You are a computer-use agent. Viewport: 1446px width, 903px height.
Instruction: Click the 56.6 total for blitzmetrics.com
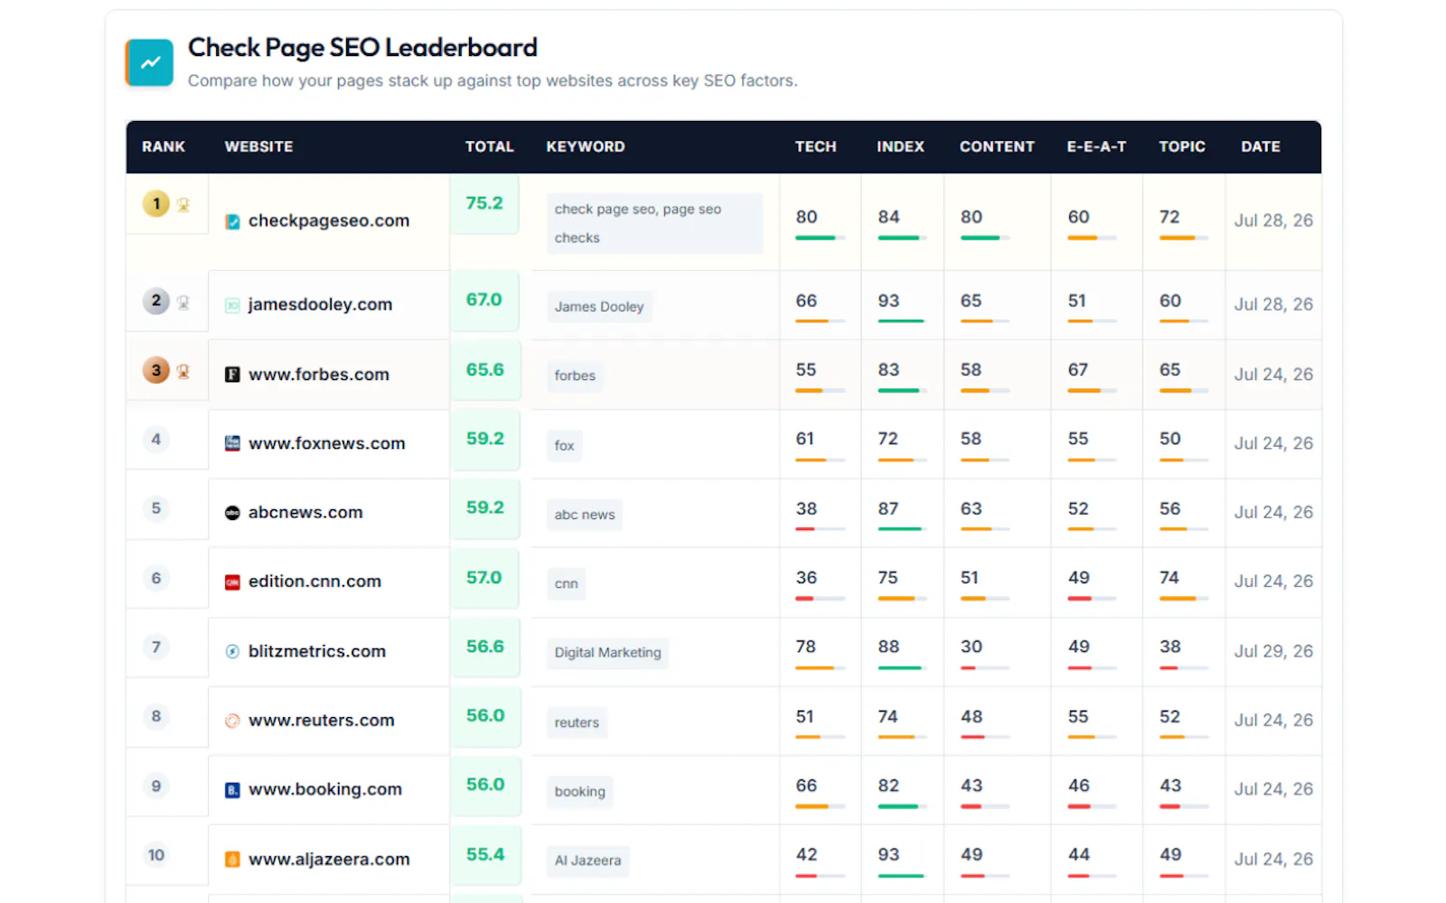click(485, 647)
